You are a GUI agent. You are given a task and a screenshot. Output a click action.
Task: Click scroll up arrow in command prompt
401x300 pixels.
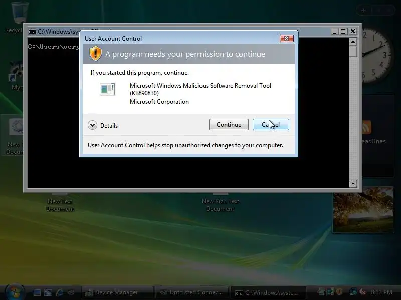pyautogui.click(x=353, y=42)
